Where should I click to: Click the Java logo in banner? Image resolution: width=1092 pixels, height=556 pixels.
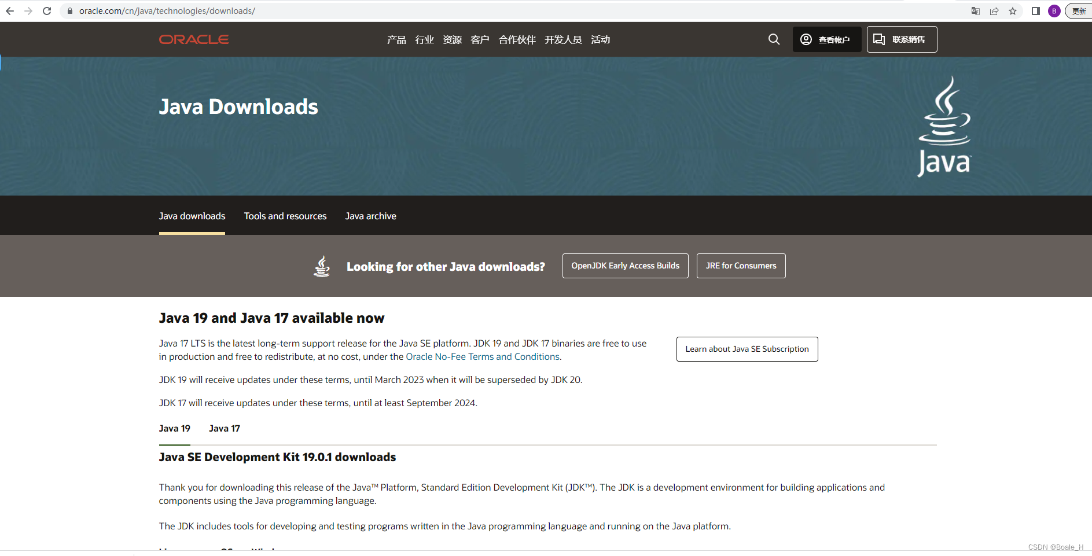944,127
